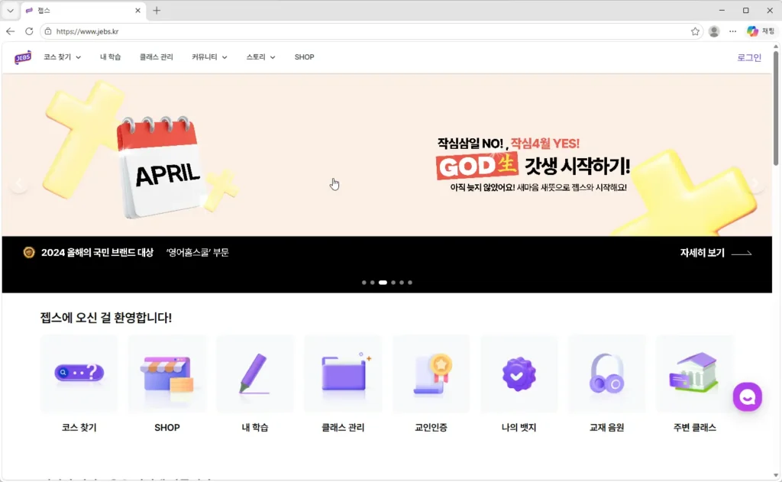Screen dimensions: 782x482
Task: Click the 젭스에 오신 걸 환영합니다! heading
Action: 106,318
